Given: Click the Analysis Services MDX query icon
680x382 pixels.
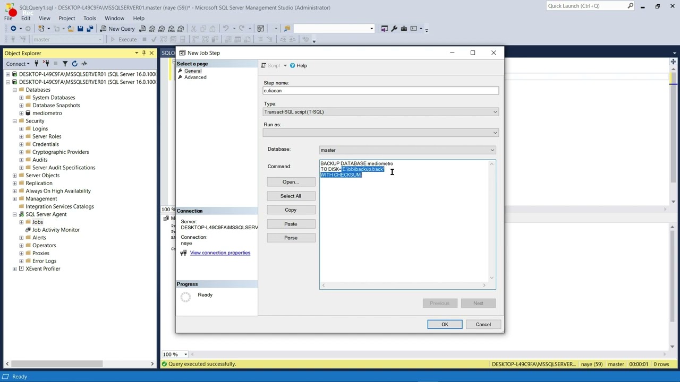Looking at the screenshot, I should pyautogui.click(x=152, y=29).
